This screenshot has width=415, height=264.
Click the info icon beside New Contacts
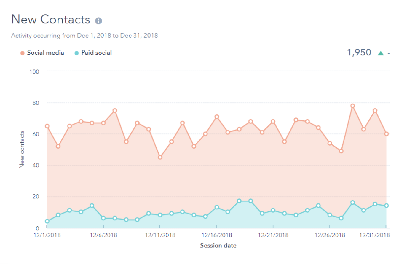pyautogui.click(x=98, y=21)
